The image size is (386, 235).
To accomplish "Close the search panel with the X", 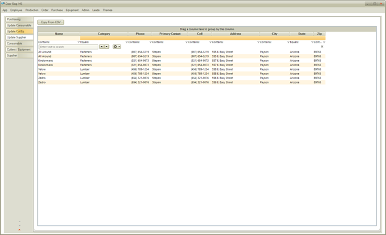I will tap(322, 46).
